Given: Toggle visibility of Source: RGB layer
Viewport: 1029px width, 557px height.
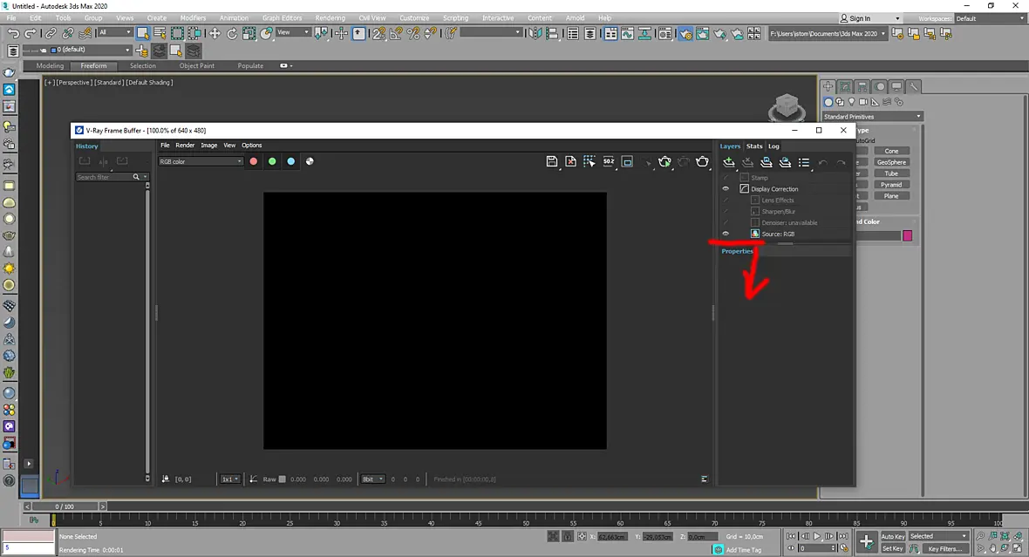Looking at the screenshot, I should (726, 234).
